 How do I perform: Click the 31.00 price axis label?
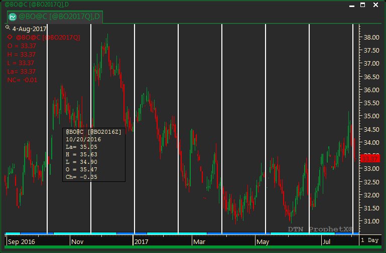tap(371, 221)
